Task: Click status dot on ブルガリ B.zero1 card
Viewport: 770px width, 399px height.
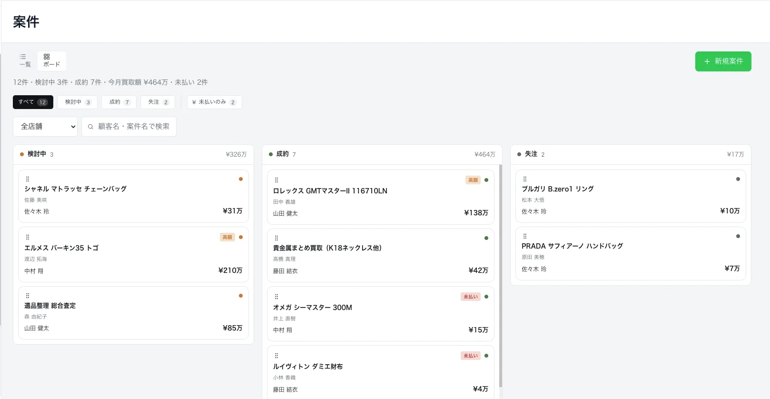Action: pos(738,179)
